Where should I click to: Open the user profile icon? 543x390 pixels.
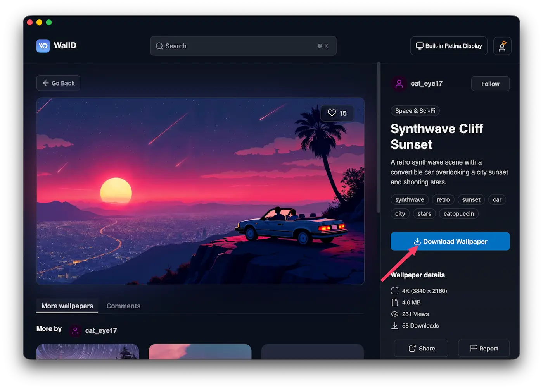tap(502, 46)
